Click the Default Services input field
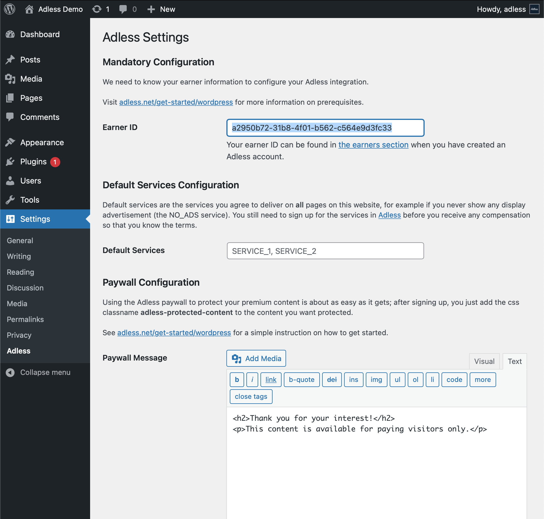The image size is (544, 519). click(325, 251)
